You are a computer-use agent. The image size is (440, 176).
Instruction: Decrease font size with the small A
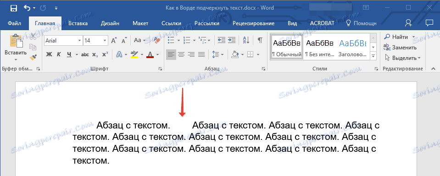click(x=124, y=41)
